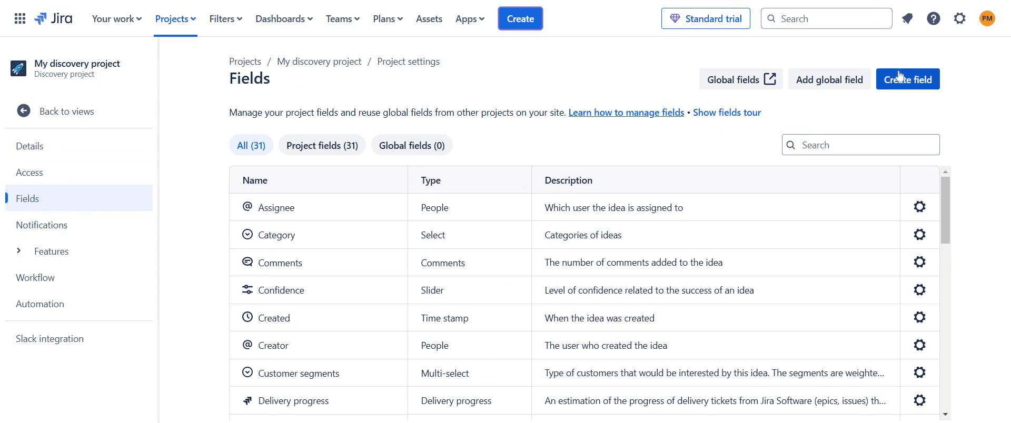
Task: Open the Projects dropdown menu
Action: click(175, 19)
